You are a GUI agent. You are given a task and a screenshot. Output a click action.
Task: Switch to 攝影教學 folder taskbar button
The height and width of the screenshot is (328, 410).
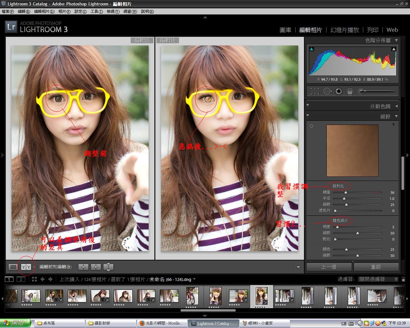[x=110, y=323]
